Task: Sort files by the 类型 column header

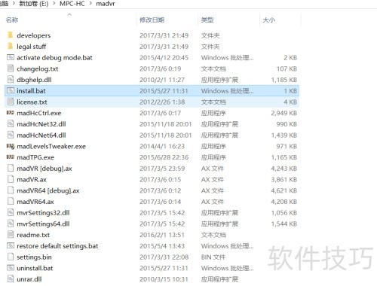Action: click(x=207, y=20)
